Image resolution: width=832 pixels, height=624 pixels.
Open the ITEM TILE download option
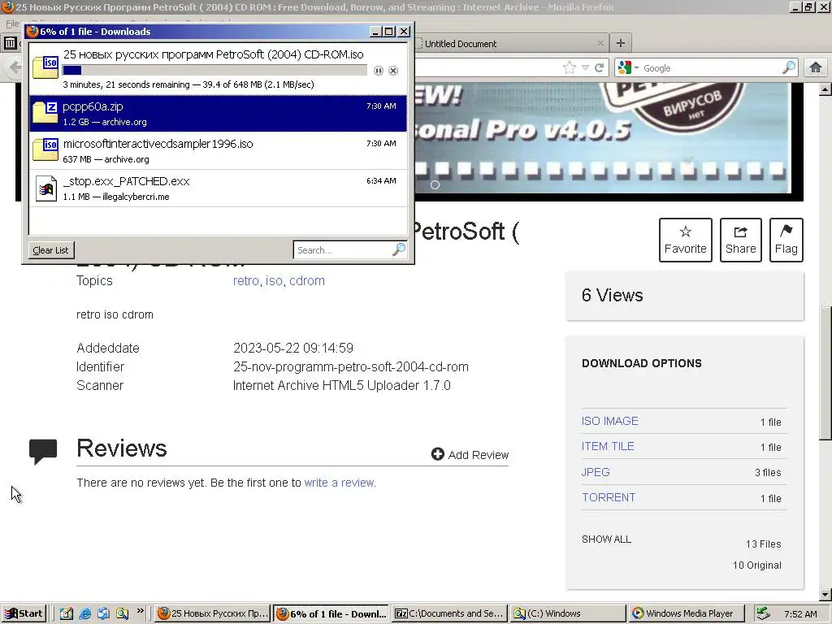(x=608, y=446)
